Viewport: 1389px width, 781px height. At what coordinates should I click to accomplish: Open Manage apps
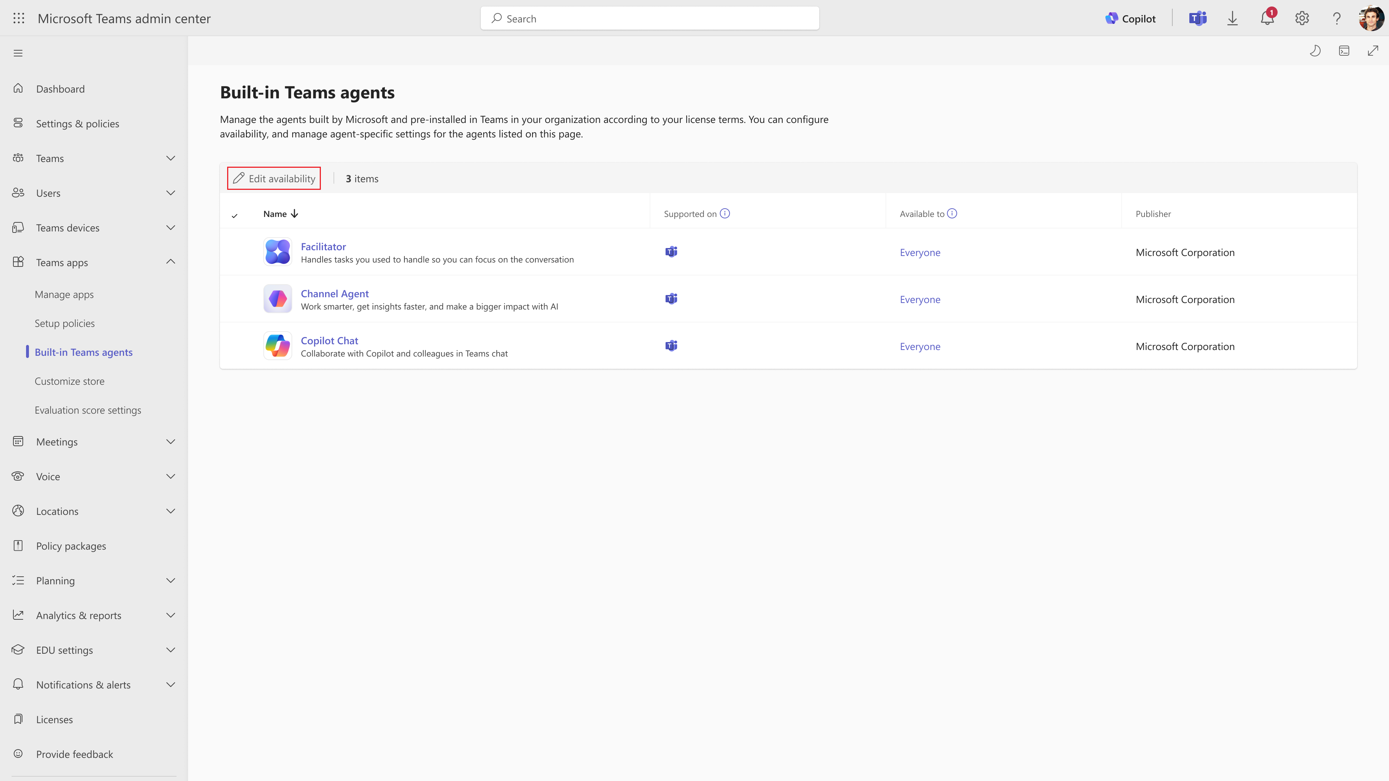pyautogui.click(x=64, y=294)
